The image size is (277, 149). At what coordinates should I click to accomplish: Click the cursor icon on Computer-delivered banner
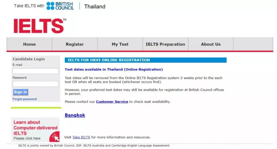[x=55, y=137]
